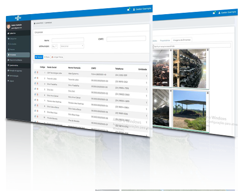Open notifications bell in the Empresas window
This screenshot has width=246, height=191.
click(x=128, y=10)
